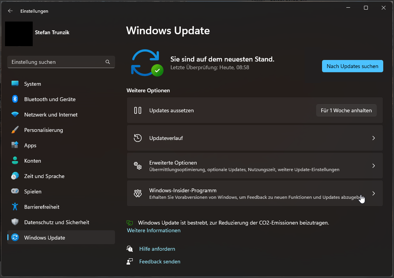
Task: Click the Zeit und Sprache globe icon
Action: (15, 176)
